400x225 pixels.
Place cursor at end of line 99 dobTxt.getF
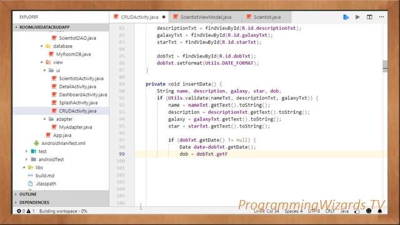228,154
